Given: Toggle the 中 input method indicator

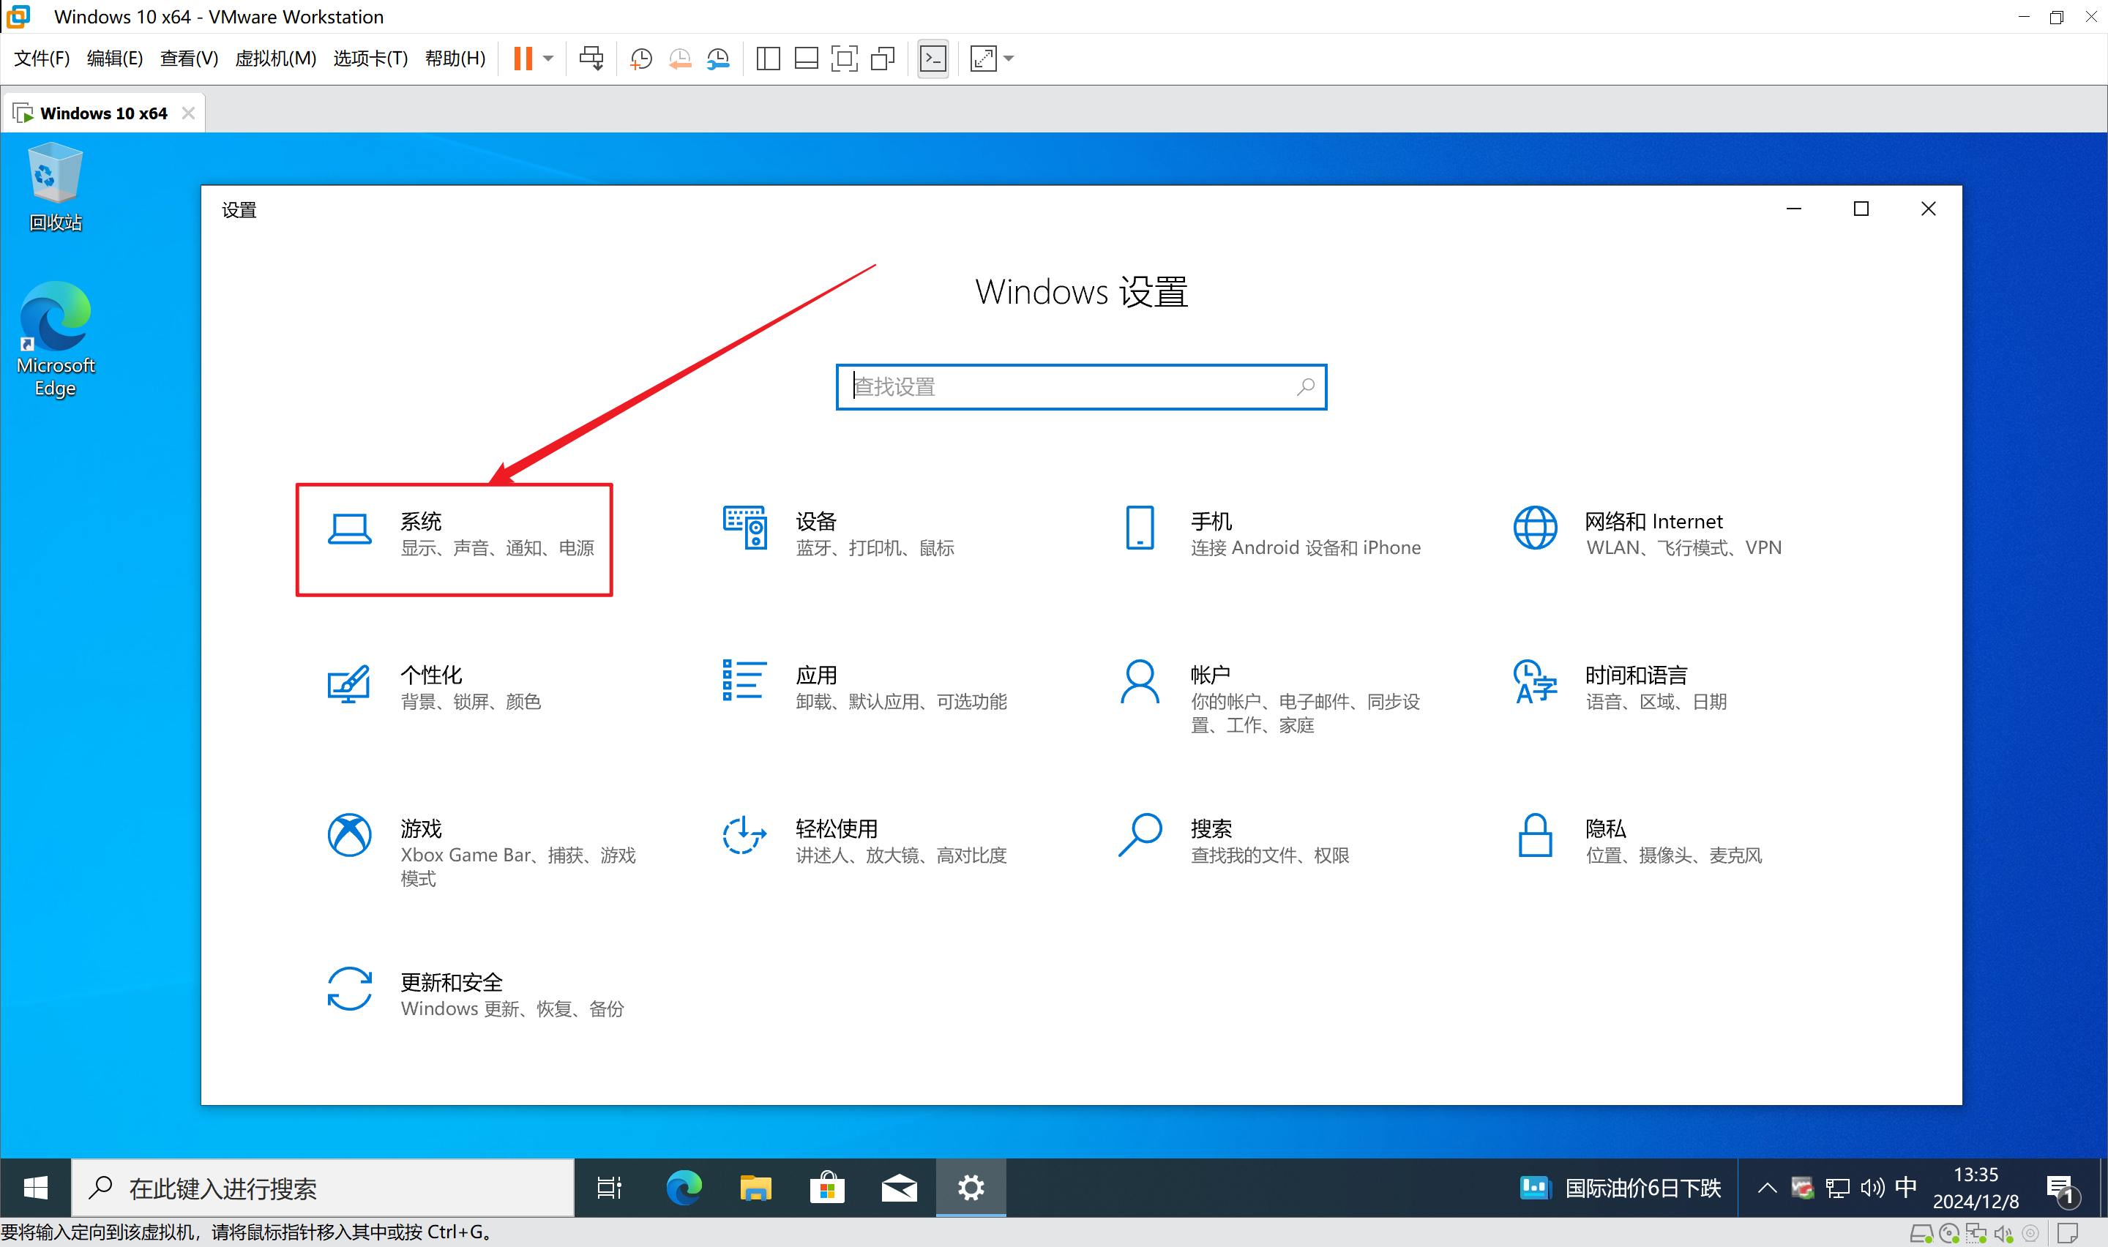Looking at the screenshot, I should click(x=1905, y=1187).
